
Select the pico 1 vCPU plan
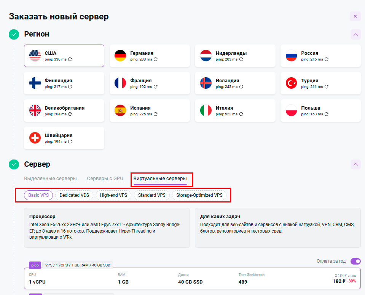coord(192,279)
